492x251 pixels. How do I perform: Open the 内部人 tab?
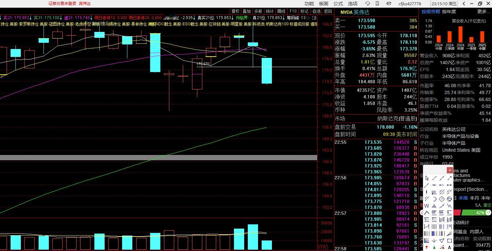point(476,232)
